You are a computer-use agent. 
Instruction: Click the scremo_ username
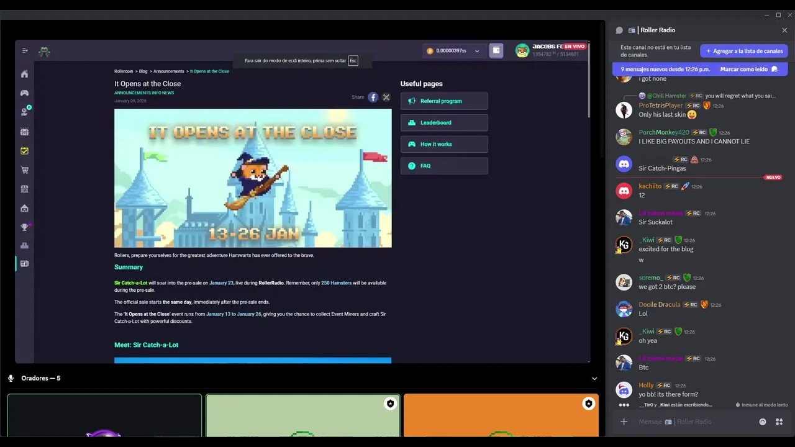click(x=650, y=278)
